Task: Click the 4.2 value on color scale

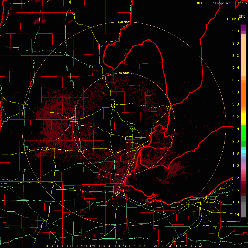Action: pyautogui.click(x=236, y=117)
